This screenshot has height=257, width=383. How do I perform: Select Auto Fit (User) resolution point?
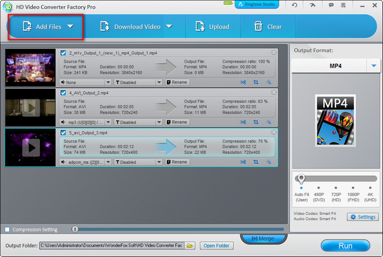coord(301,188)
